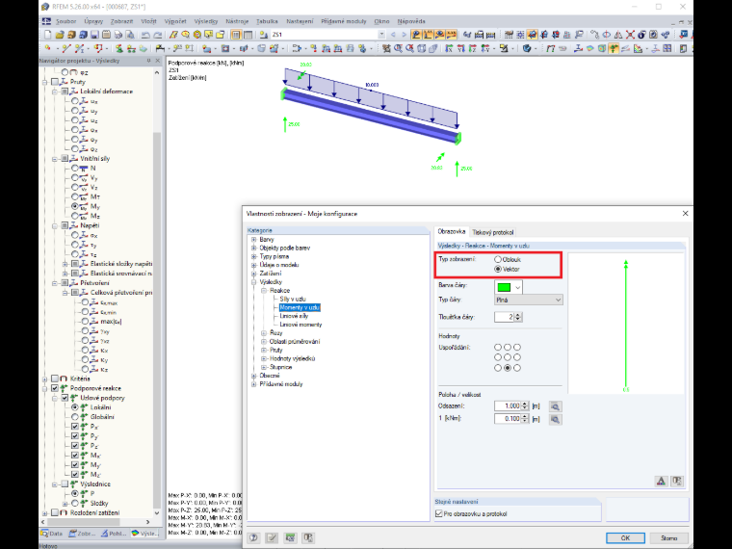
Task: Switch to the Data navigator tab
Action: [52, 534]
